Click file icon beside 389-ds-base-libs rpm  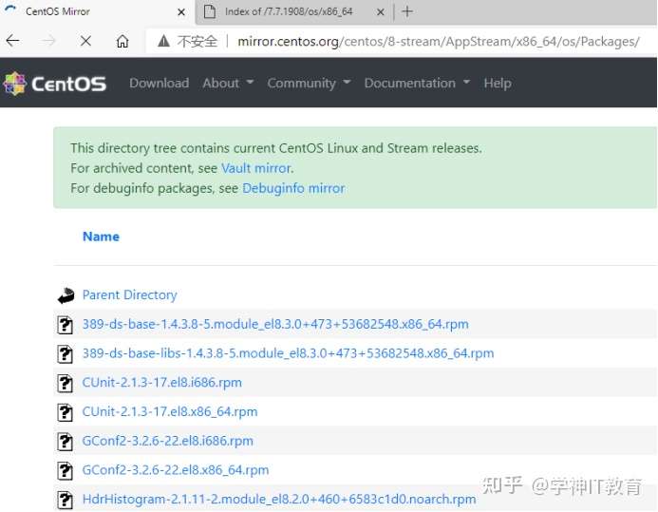pyautogui.click(x=65, y=353)
